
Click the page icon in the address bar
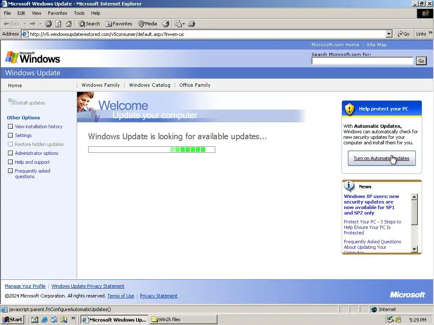(x=25, y=34)
